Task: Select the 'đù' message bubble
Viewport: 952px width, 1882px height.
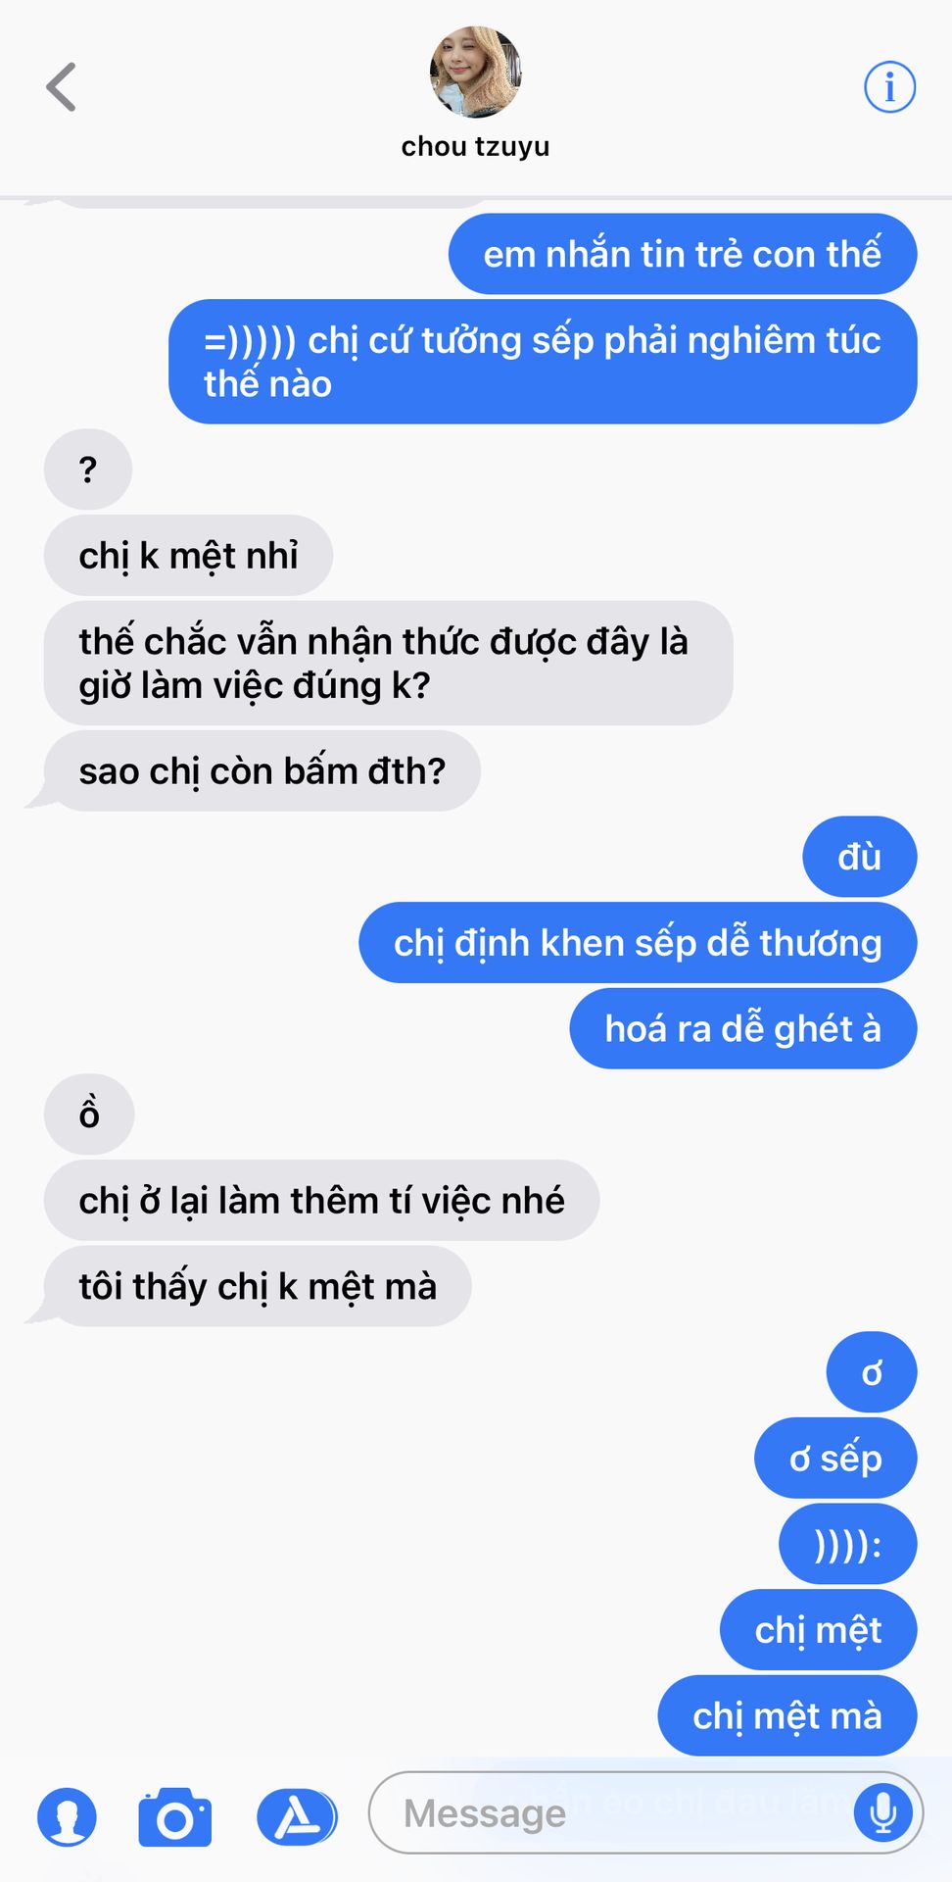Action: click(859, 857)
